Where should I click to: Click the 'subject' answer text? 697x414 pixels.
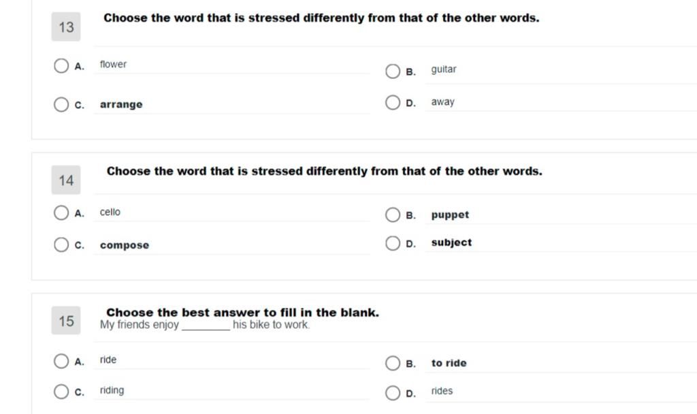pos(452,243)
